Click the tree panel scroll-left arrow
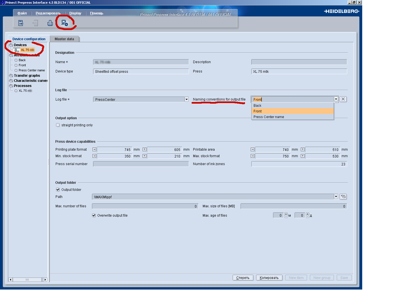The height and width of the screenshot is (290, 414). pyautogui.click(x=11, y=280)
